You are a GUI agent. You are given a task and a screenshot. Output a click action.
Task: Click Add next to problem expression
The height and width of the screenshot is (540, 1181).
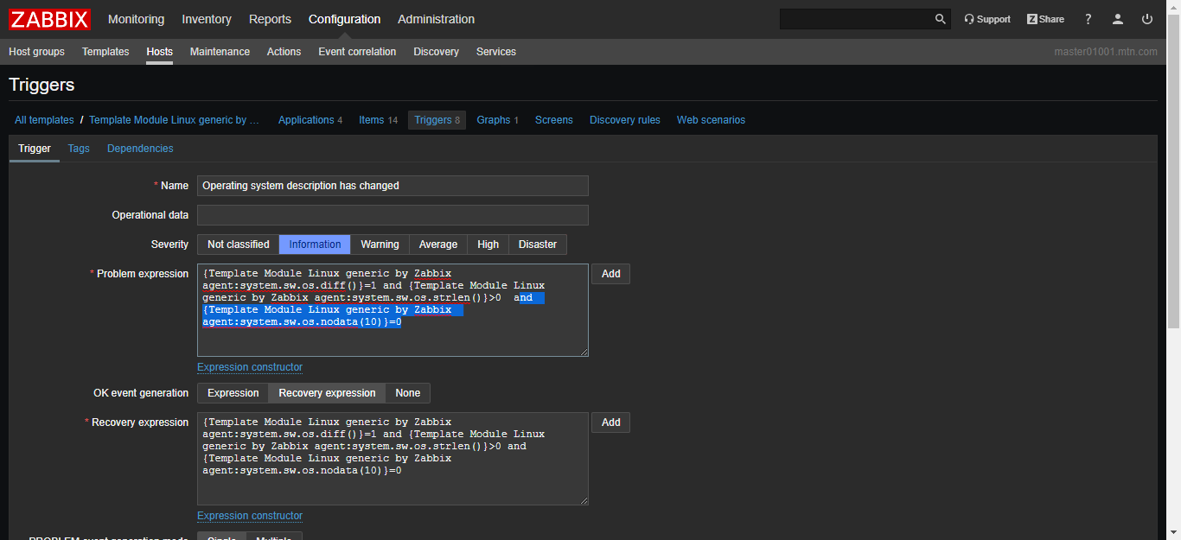pos(610,273)
